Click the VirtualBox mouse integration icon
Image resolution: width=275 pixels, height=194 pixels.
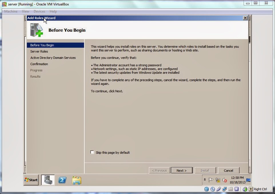[245, 189]
